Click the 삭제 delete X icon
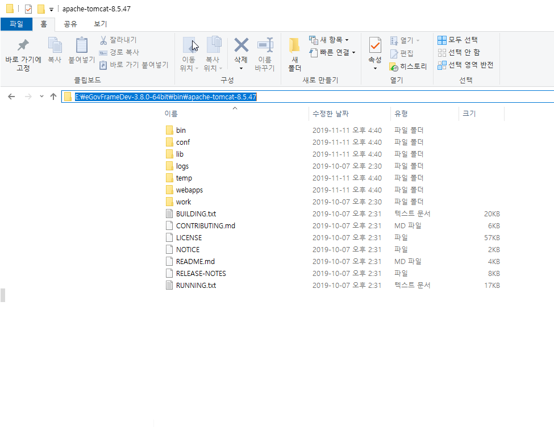 tap(241, 45)
